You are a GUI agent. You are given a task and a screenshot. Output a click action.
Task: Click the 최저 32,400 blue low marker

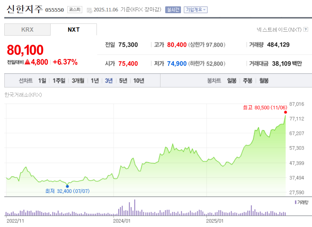[67, 186]
